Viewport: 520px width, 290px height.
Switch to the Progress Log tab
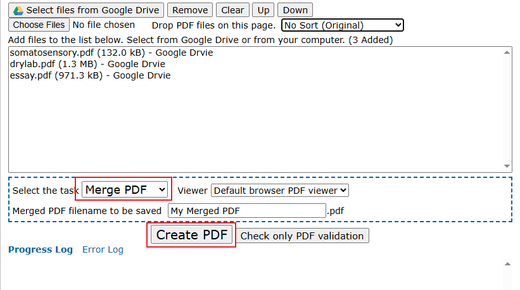pyautogui.click(x=41, y=249)
